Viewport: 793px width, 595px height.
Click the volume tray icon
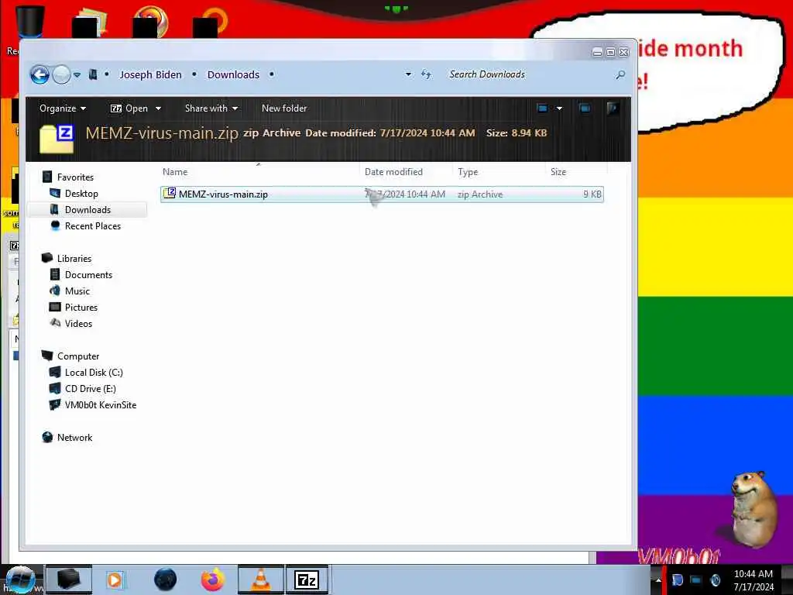(715, 580)
